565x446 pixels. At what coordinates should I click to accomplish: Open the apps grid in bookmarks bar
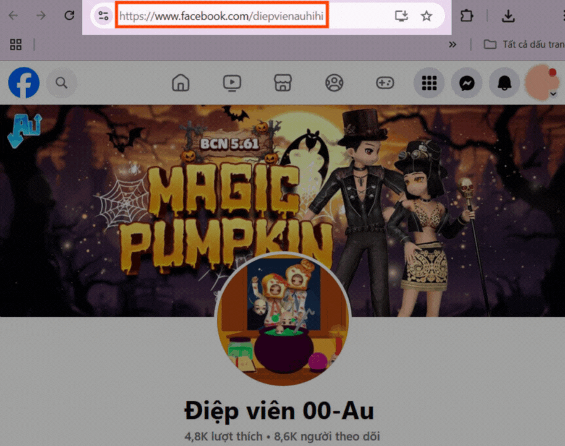coord(15,45)
